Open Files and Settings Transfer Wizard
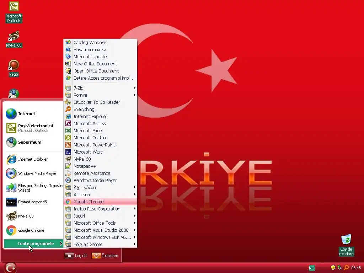This screenshot has height=273, width=364. pos(34,188)
